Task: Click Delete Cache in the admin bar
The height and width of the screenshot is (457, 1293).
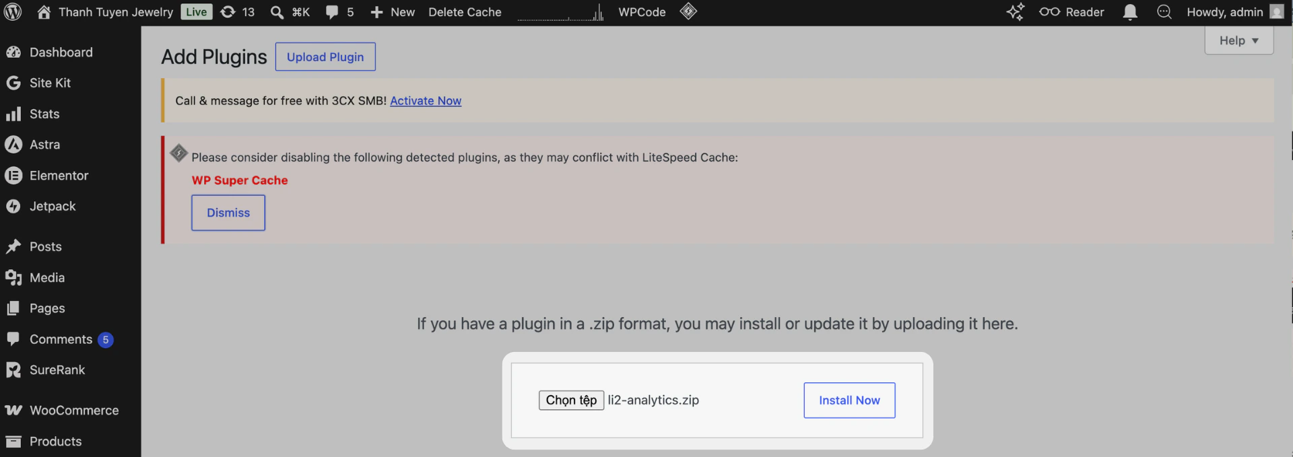Action: [465, 12]
